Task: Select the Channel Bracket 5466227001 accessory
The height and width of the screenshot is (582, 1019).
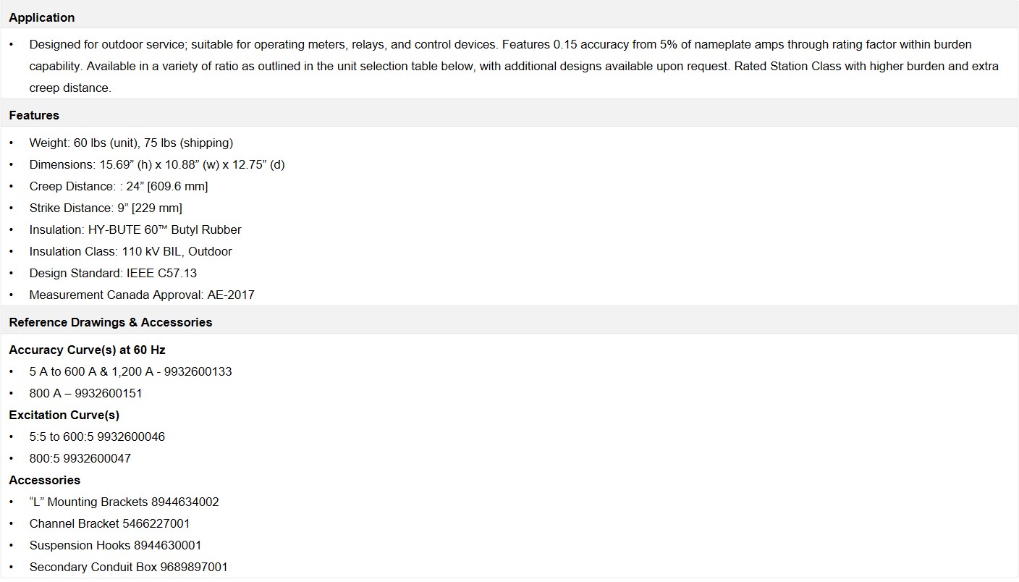Action: coord(109,523)
